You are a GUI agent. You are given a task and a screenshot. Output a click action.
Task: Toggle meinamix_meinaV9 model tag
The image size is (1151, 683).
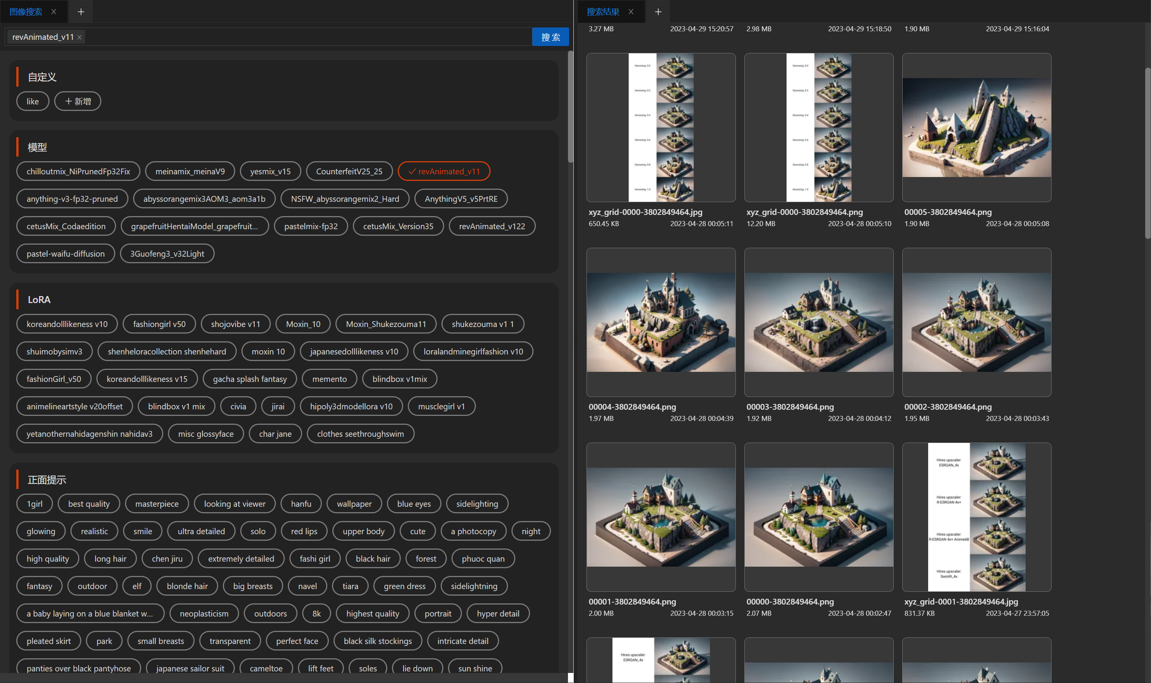coord(190,171)
